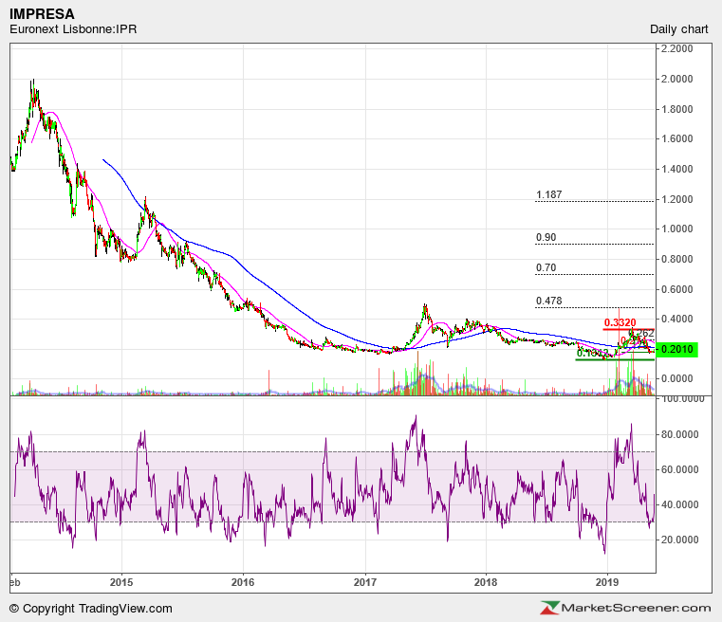Click the 40.0000 RSI axis label
Image resolution: width=722 pixels, height=622 pixels.
(679, 504)
